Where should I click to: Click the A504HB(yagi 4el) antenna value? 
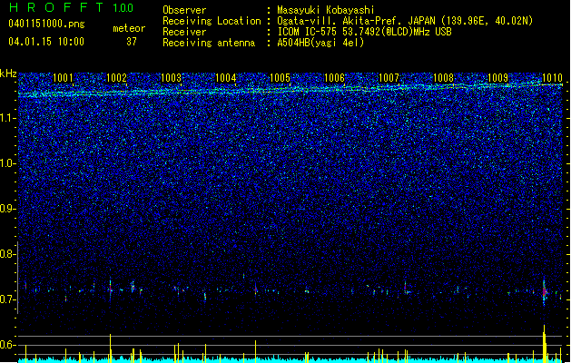pyautogui.click(x=320, y=43)
